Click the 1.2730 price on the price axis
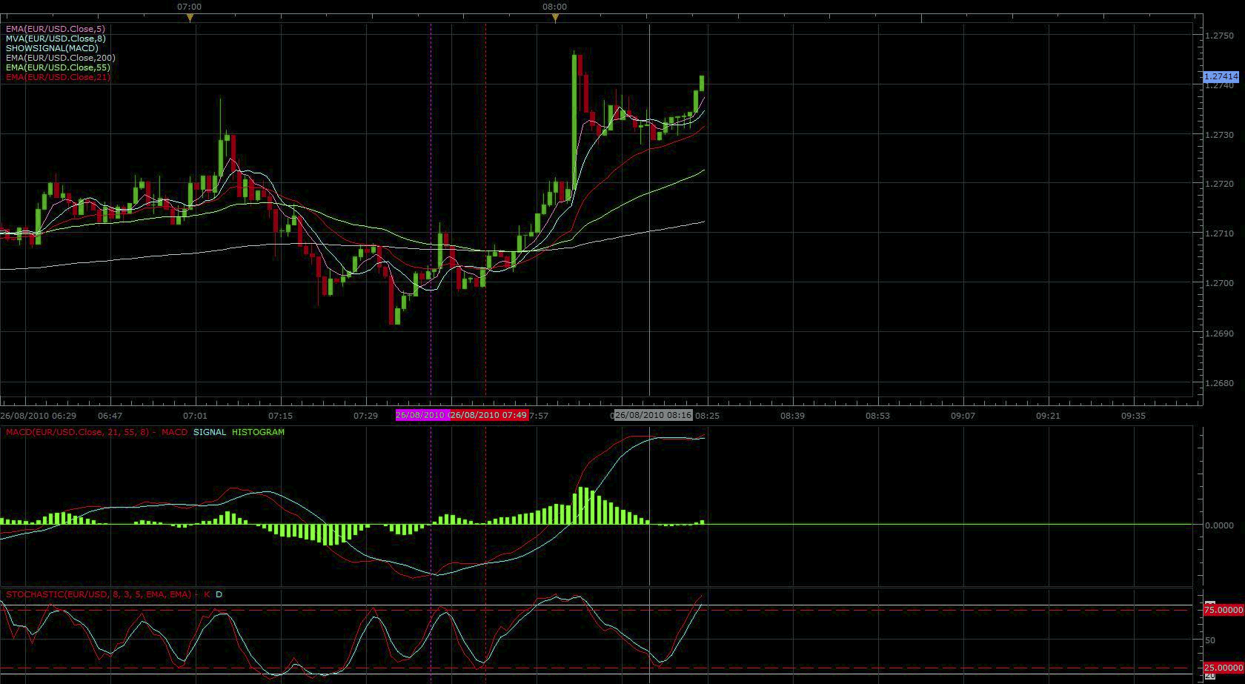This screenshot has width=1245, height=684. click(1220, 135)
